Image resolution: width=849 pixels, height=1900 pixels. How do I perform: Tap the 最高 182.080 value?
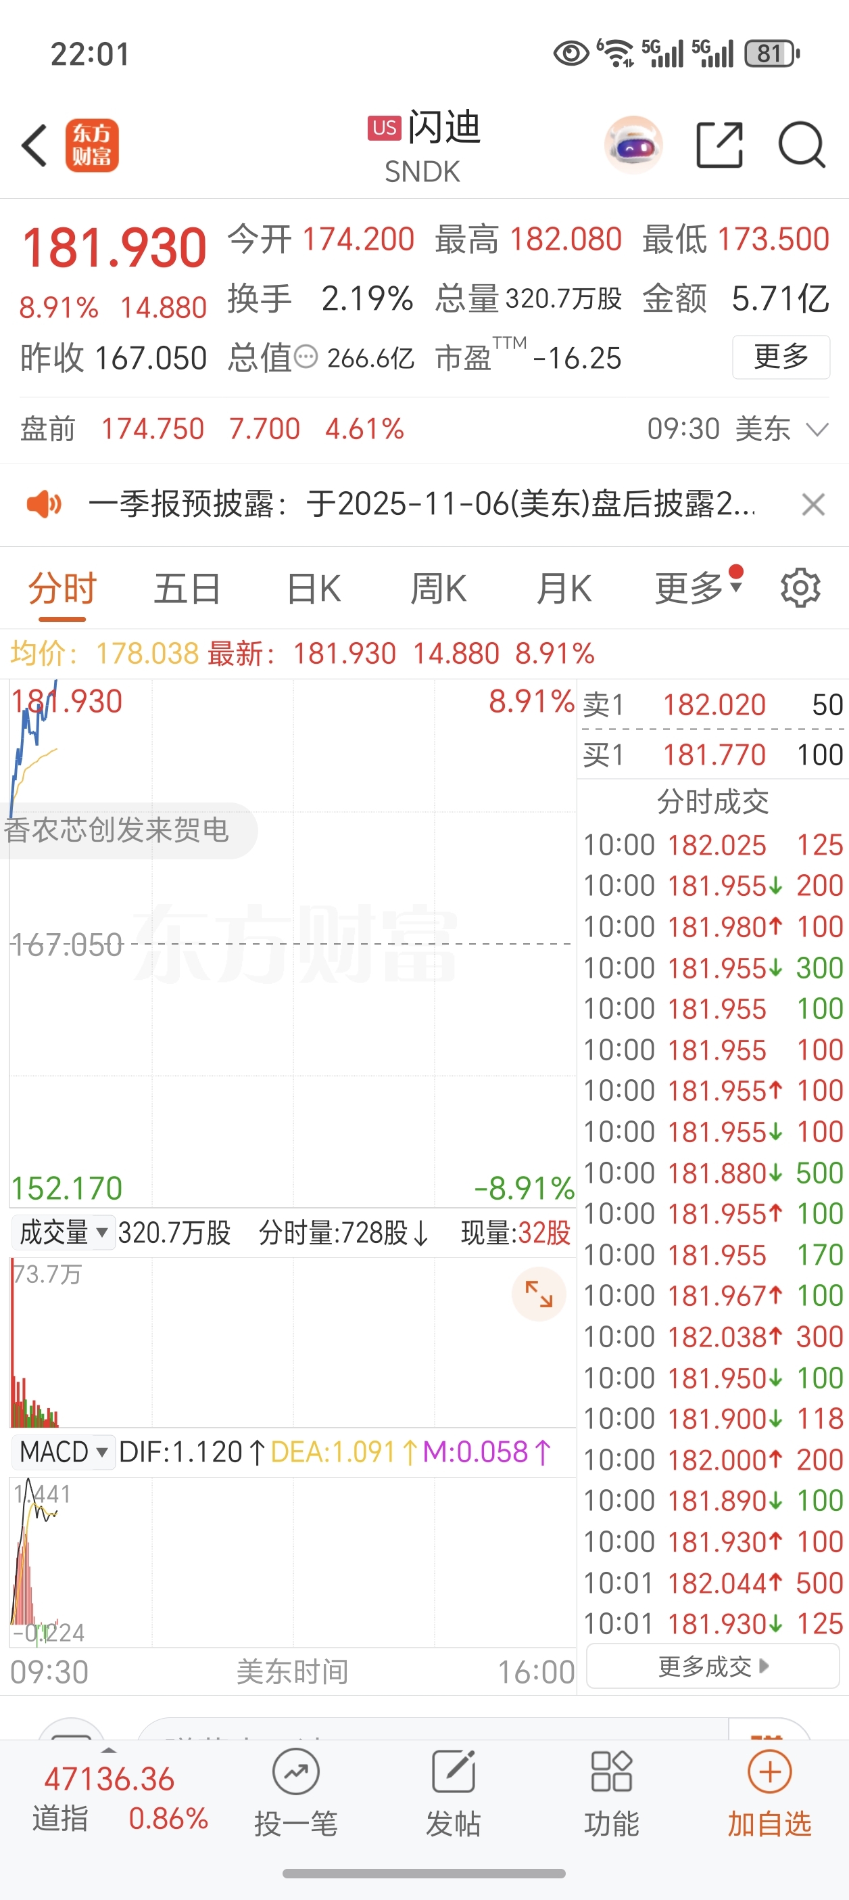tap(566, 239)
